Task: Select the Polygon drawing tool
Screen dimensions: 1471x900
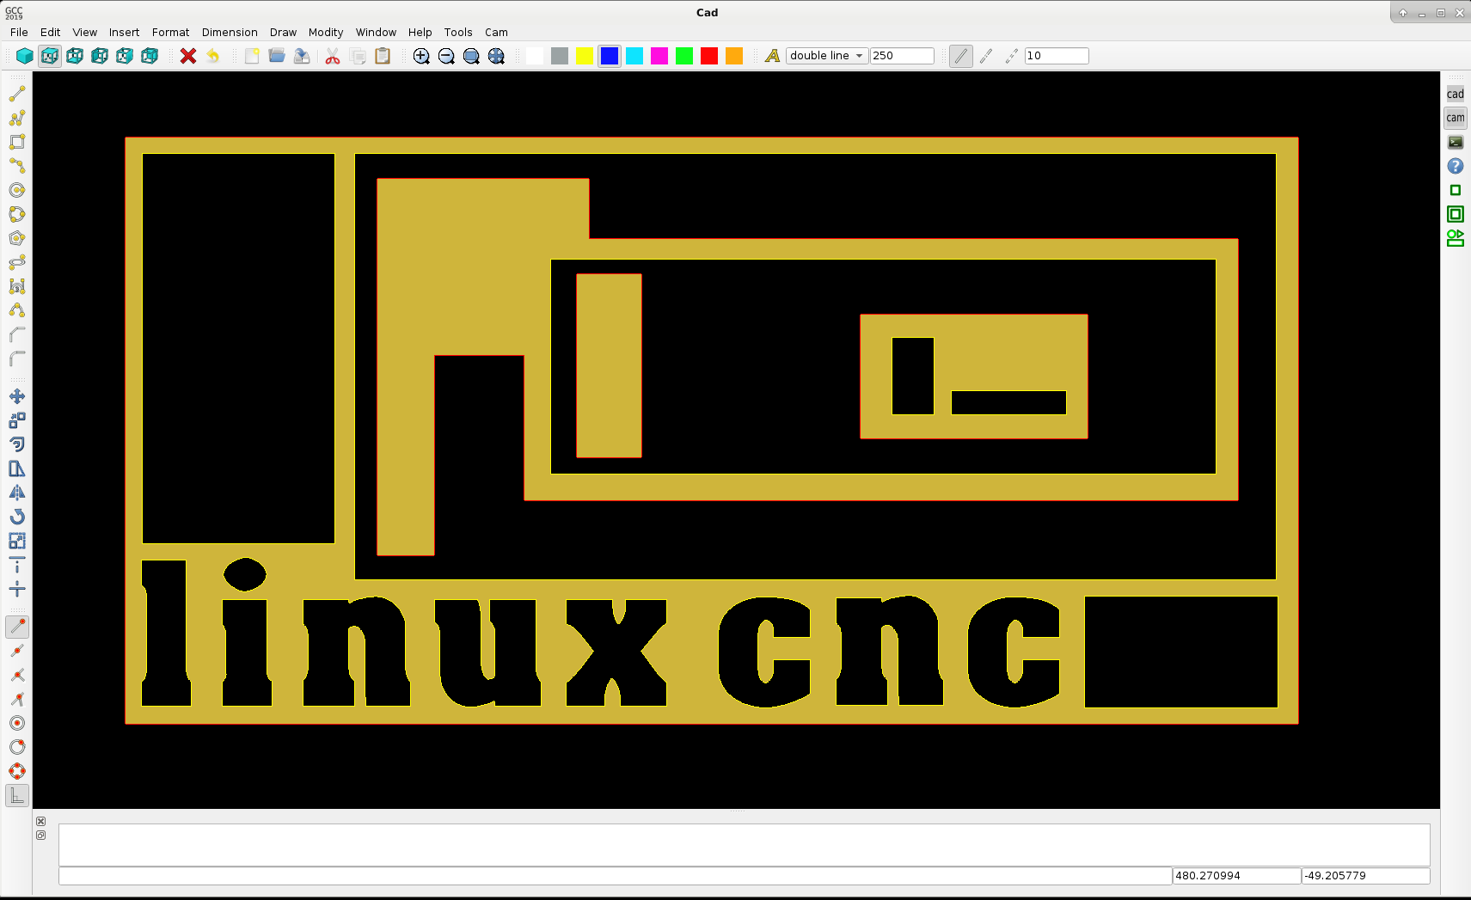Action: pyautogui.click(x=17, y=238)
